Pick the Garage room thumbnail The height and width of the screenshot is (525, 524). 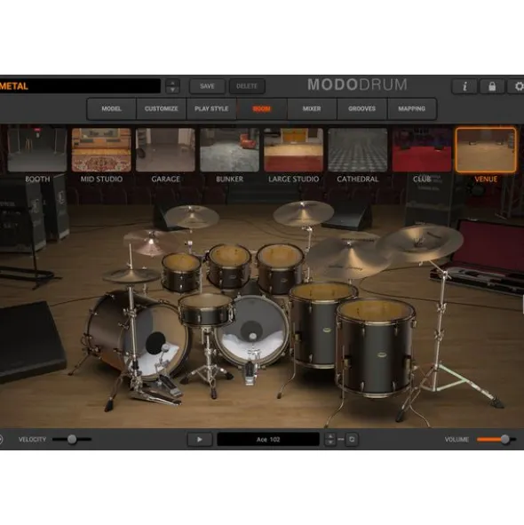click(165, 149)
